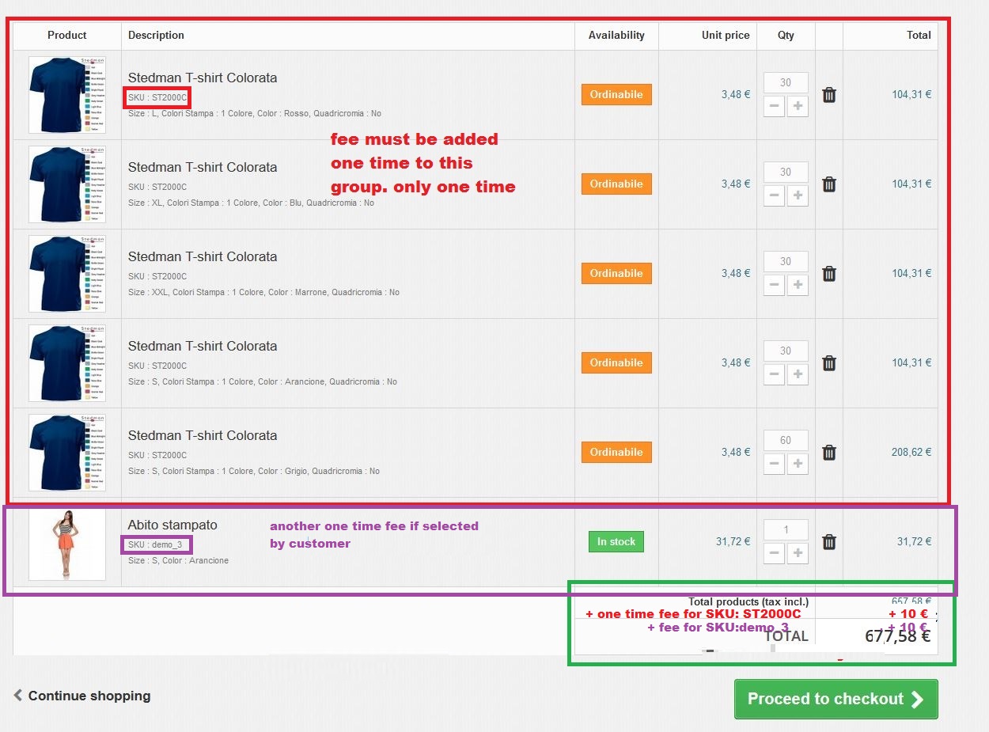Decrease quantity of the Arancione T-shirt
This screenshot has width=989, height=732.
775,374
